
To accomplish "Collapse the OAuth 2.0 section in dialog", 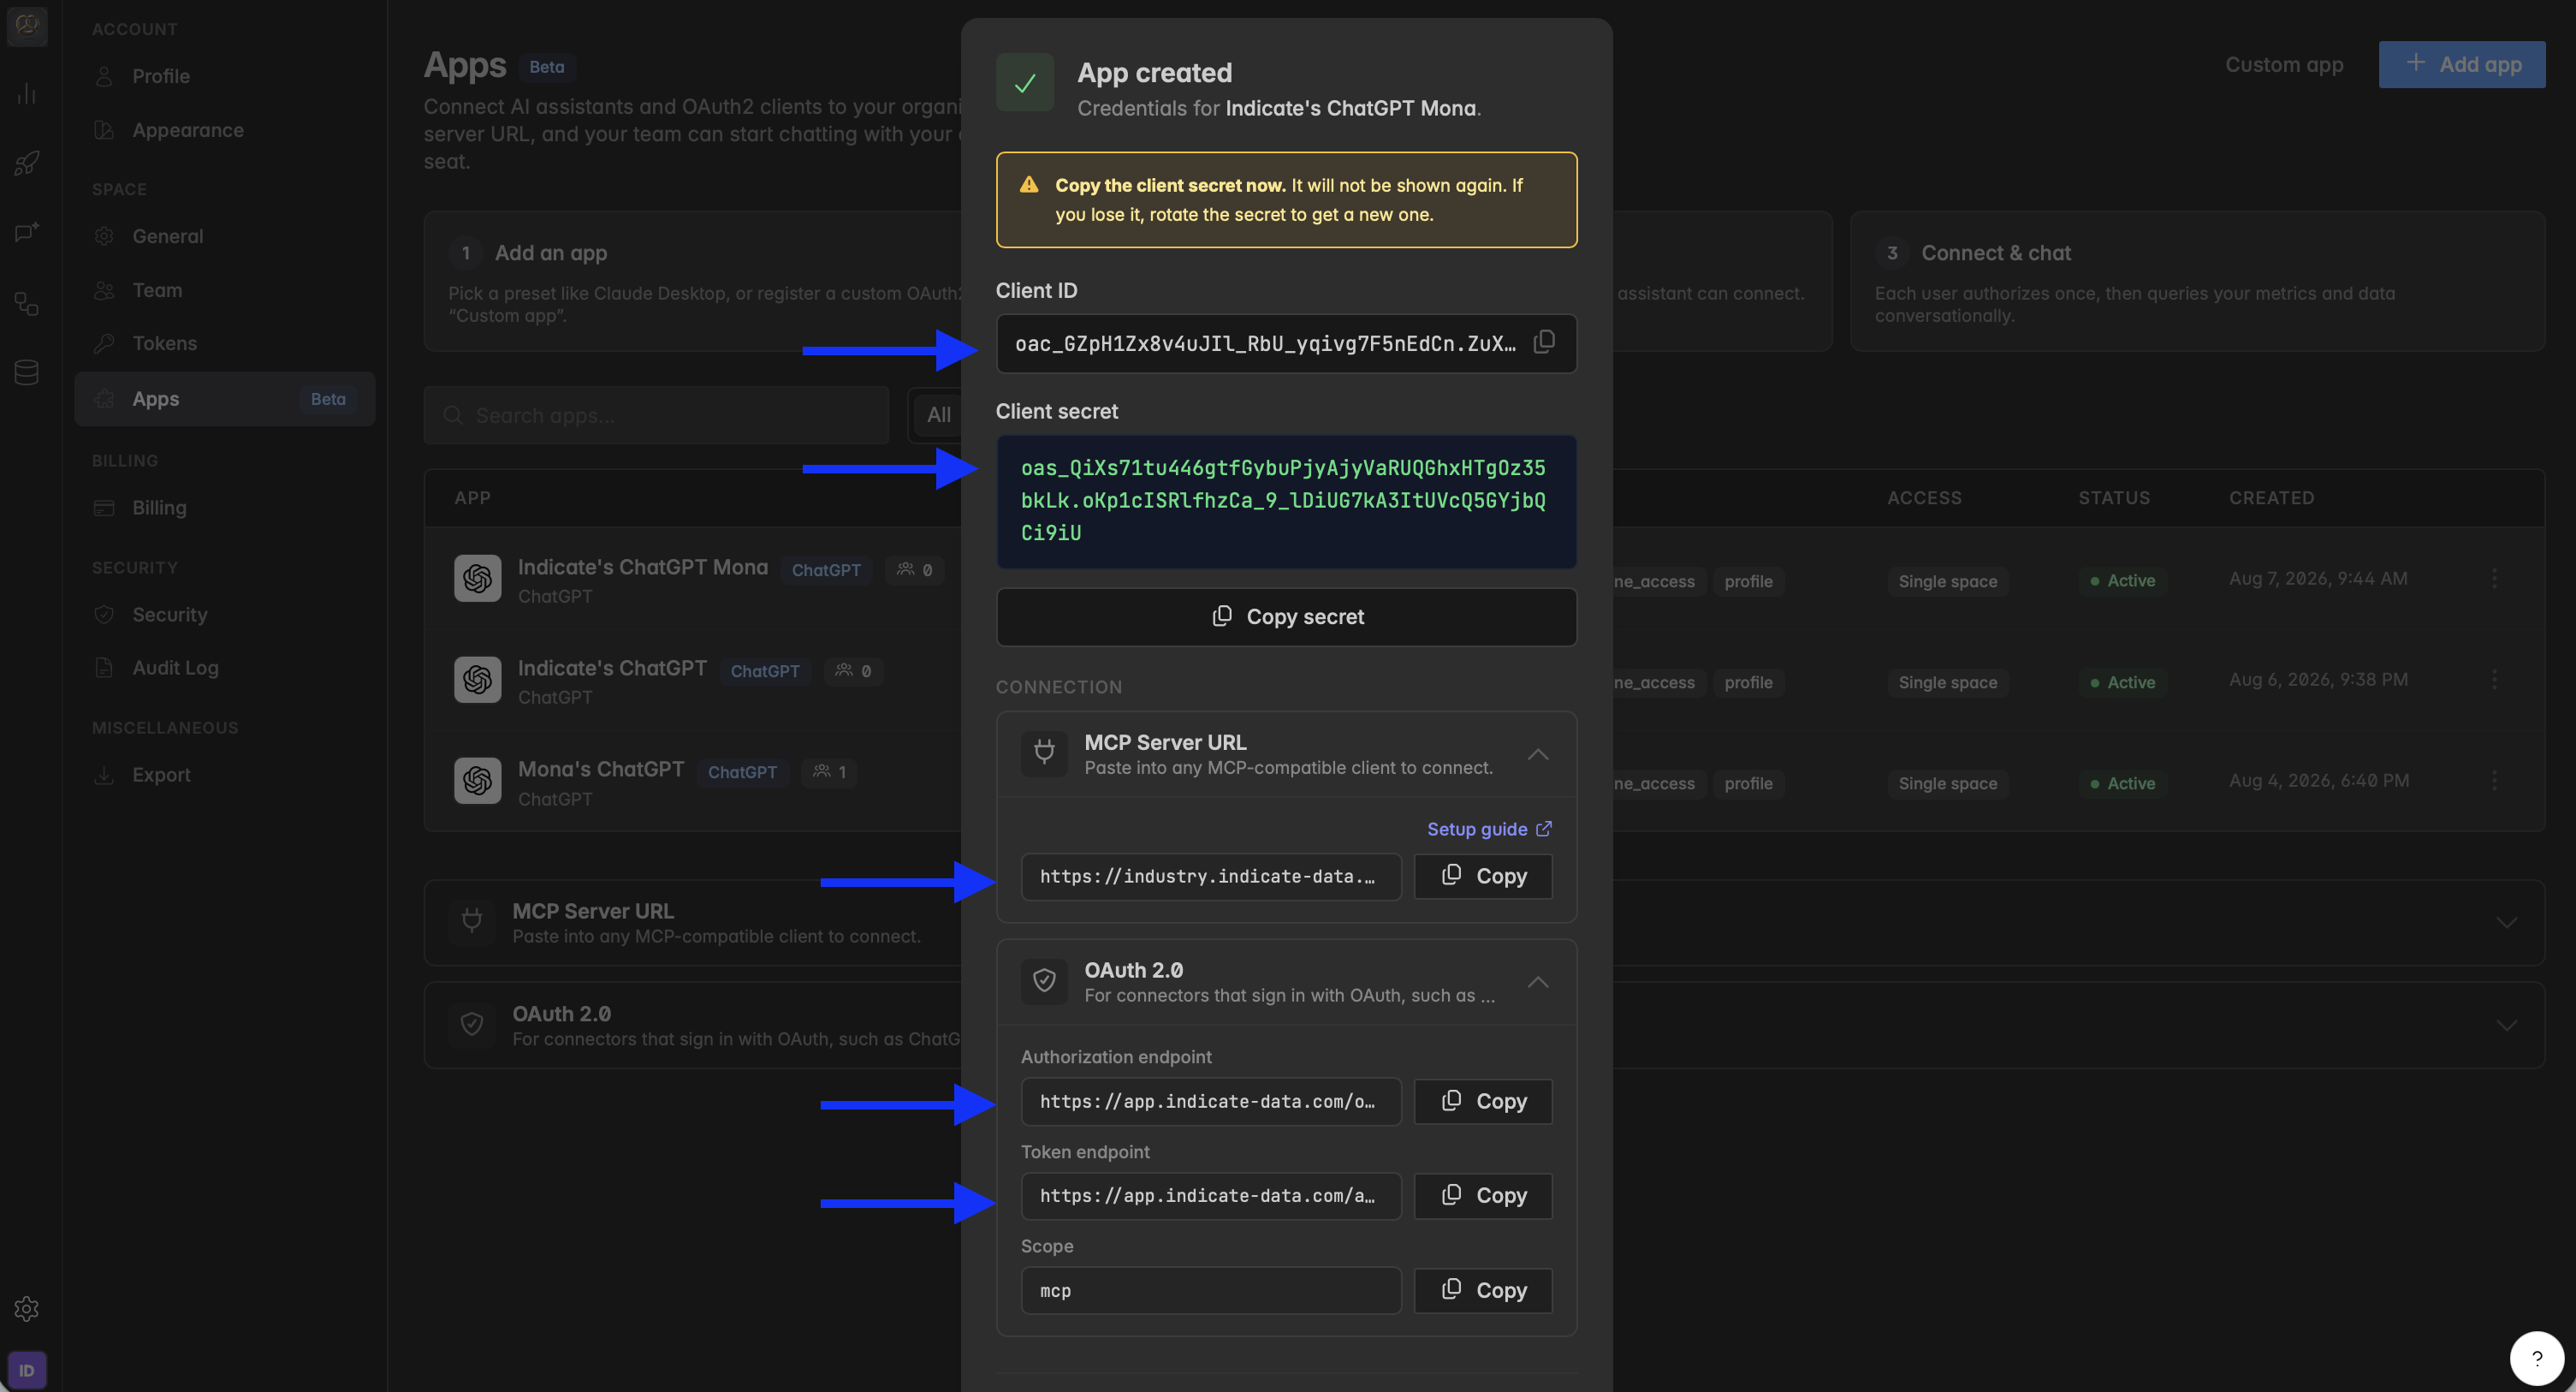I will pos(1538,982).
